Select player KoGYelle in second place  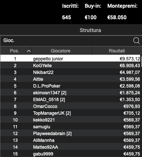70,66
